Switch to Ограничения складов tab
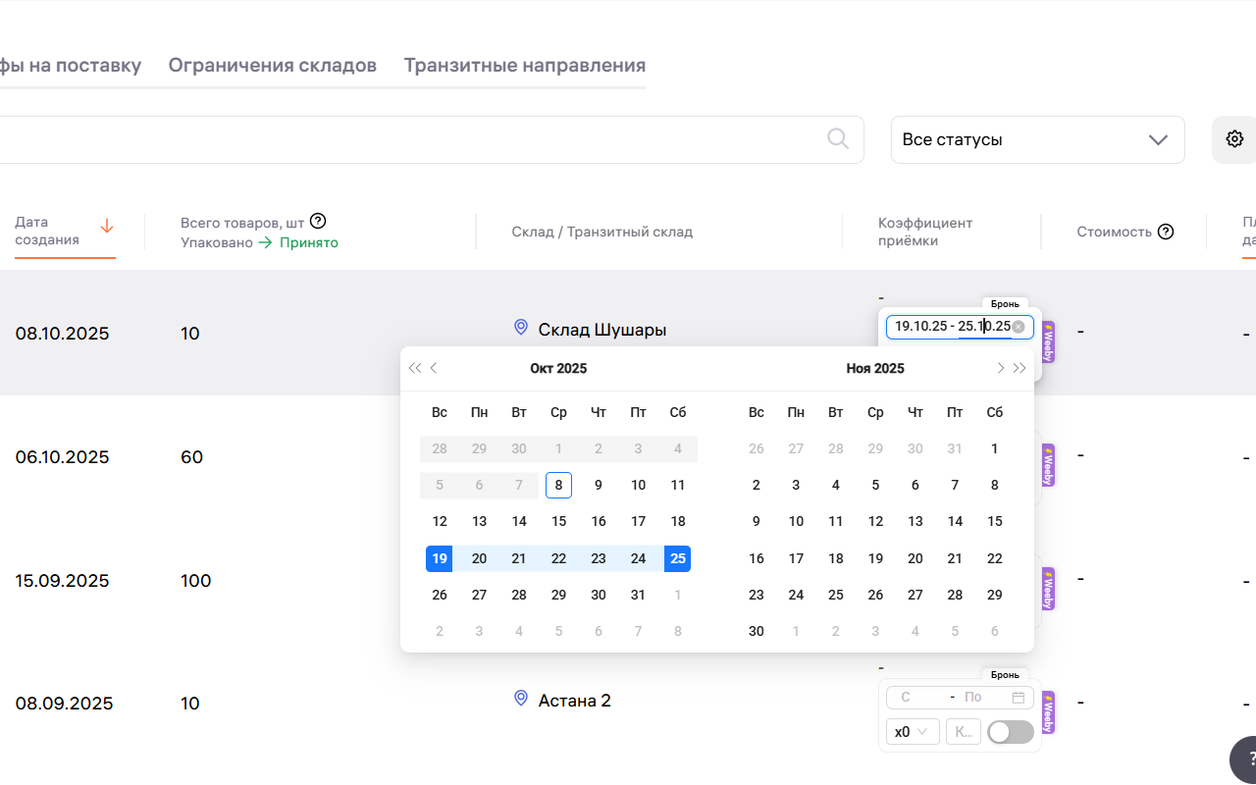Image resolution: width=1256 pixels, height=785 pixels. click(x=273, y=66)
